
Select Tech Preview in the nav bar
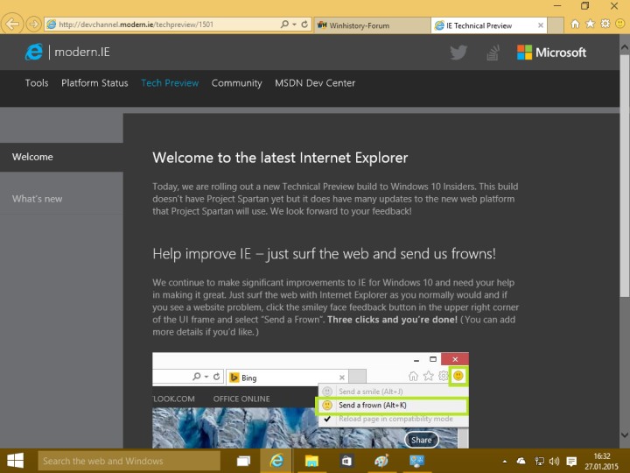tap(170, 83)
